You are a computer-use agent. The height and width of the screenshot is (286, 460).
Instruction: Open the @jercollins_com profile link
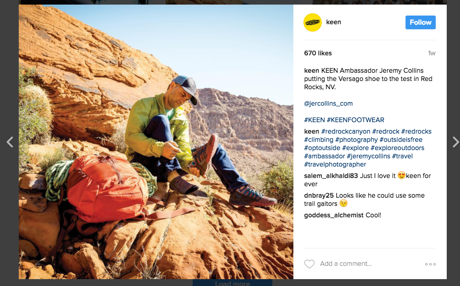pos(328,103)
